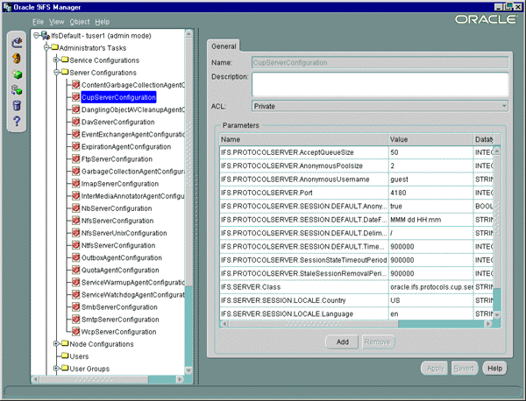Viewport: 526px width, 401px height.
Task: Click the Add parameter button
Action: coord(342,341)
